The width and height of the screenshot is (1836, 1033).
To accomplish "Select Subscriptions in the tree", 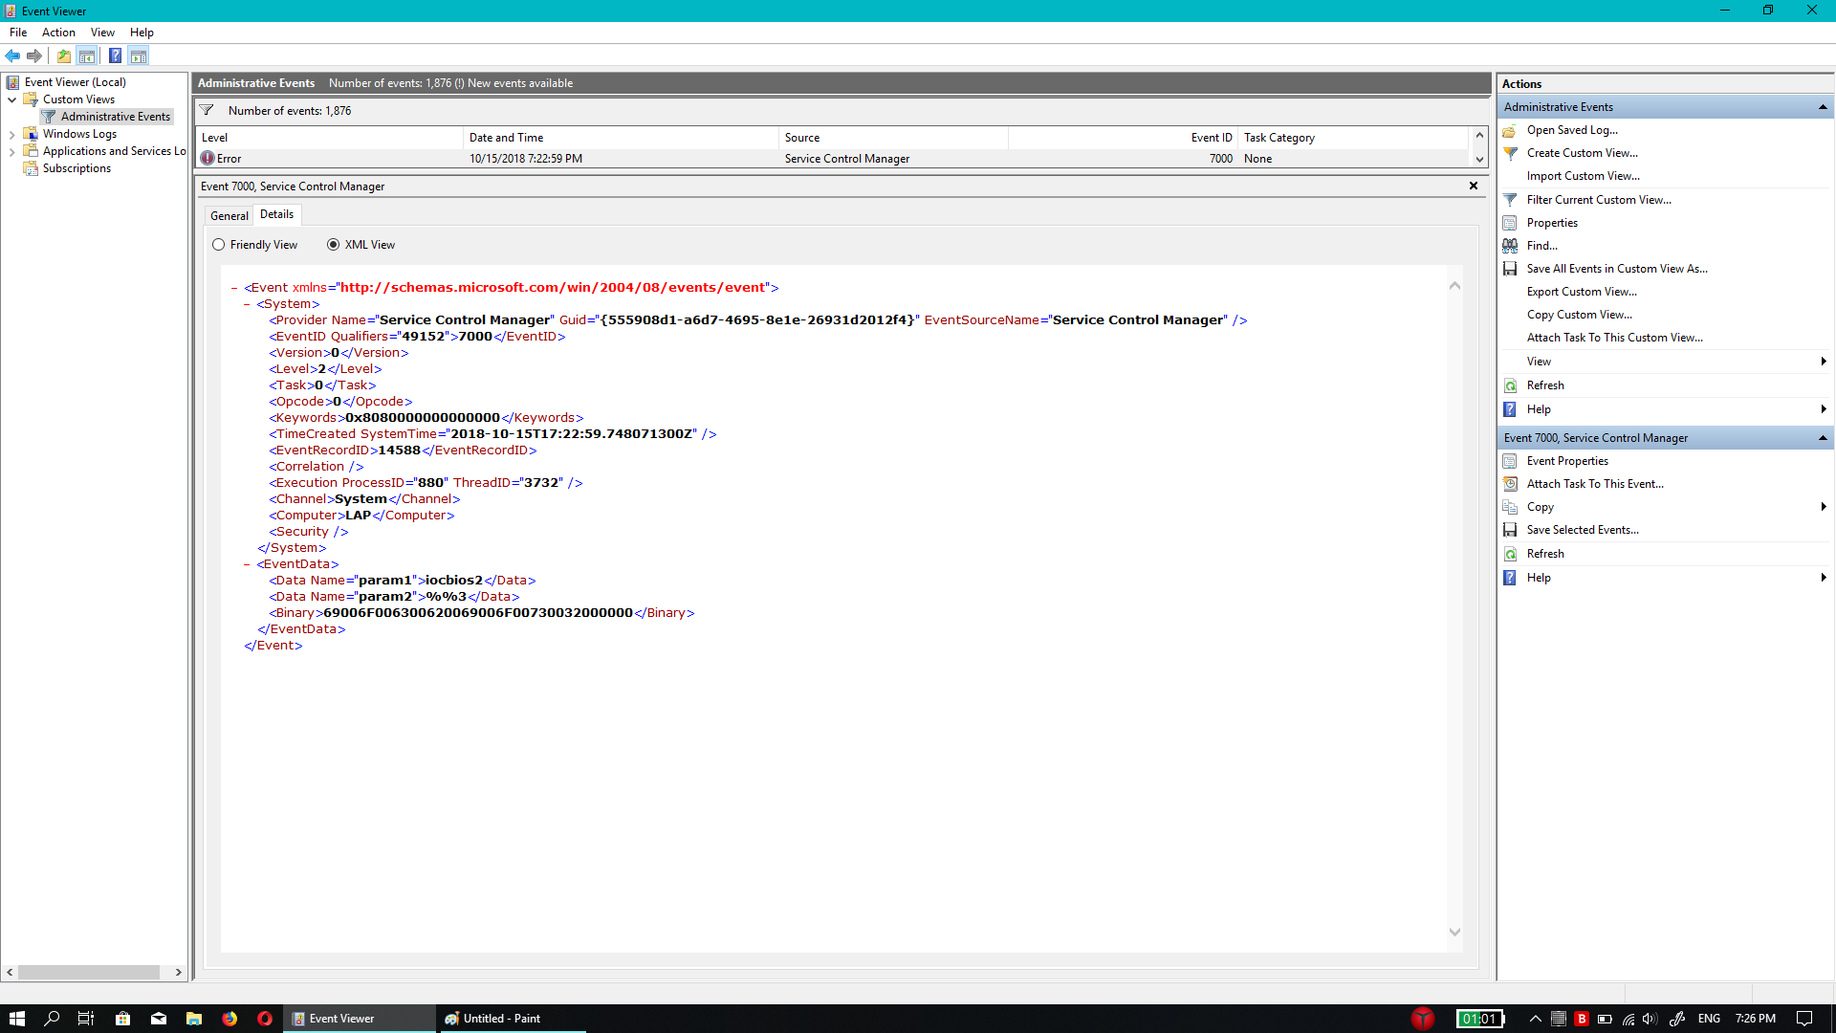I will (x=76, y=168).
